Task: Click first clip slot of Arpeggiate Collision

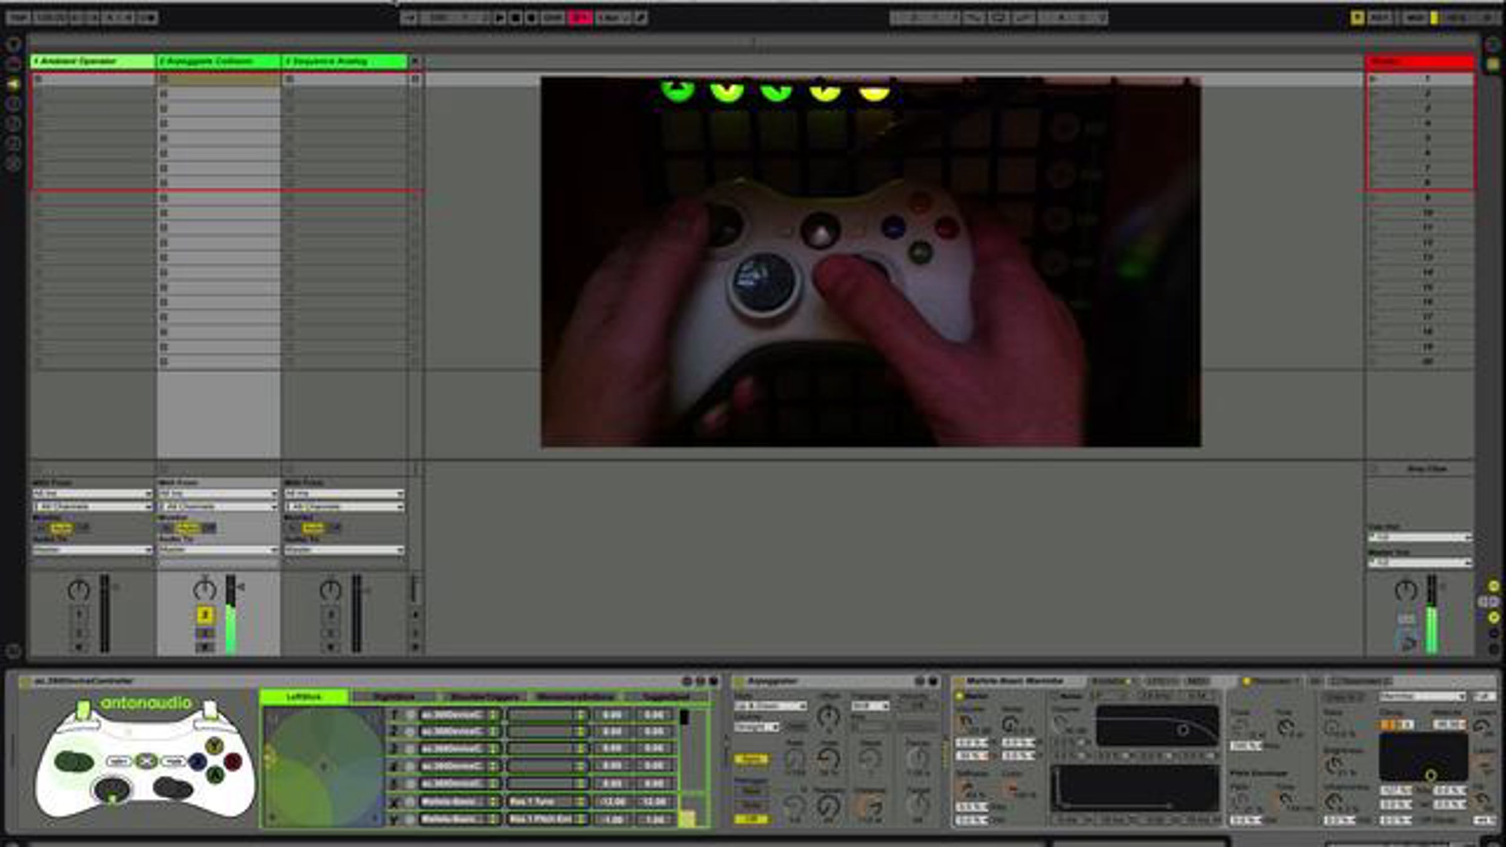Action: point(218,79)
